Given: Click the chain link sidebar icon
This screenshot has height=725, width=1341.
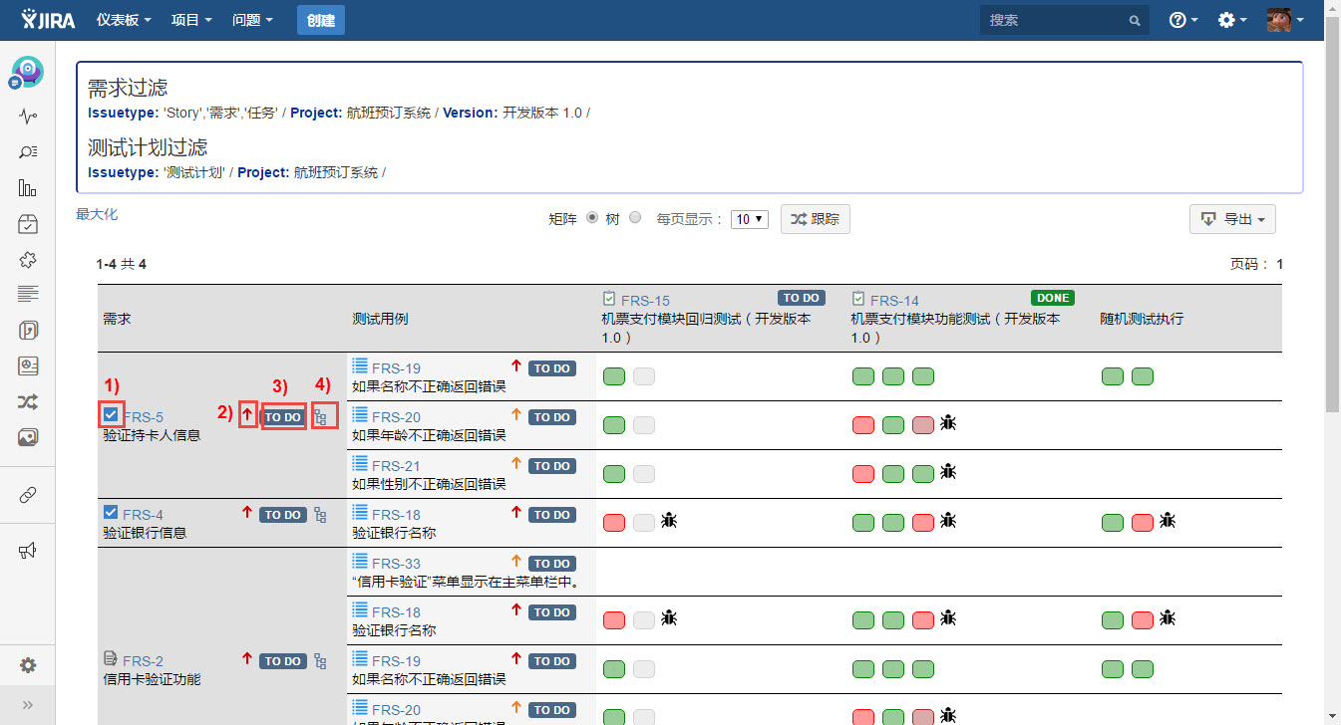Looking at the screenshot, I should click(x=28, y=495).
